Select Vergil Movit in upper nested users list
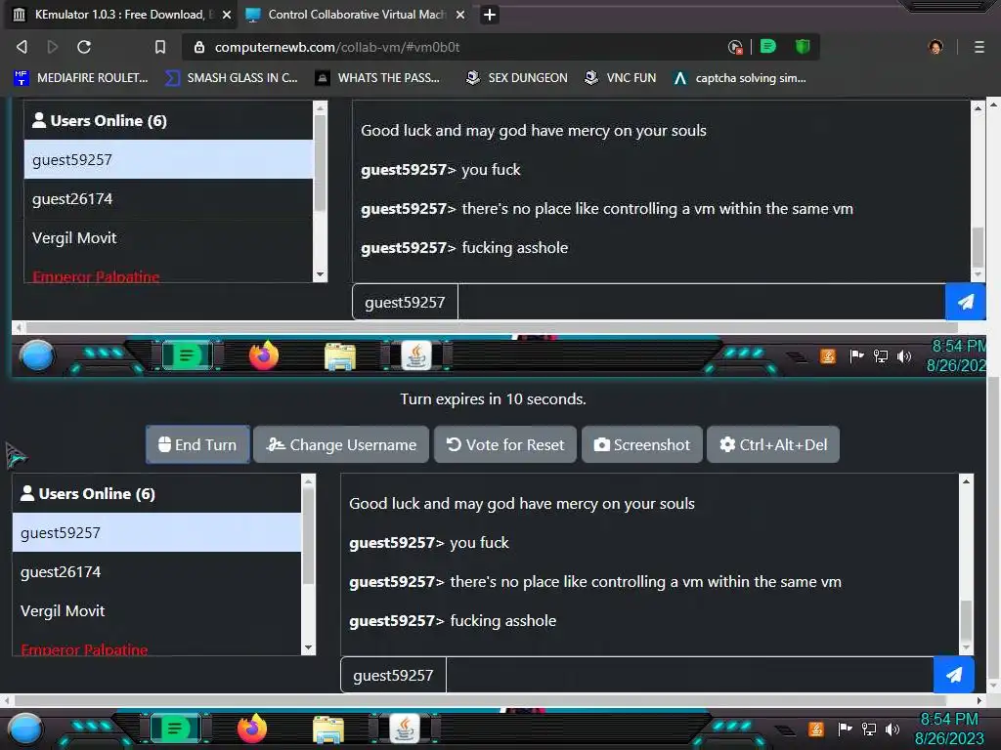 coord(168,238)
